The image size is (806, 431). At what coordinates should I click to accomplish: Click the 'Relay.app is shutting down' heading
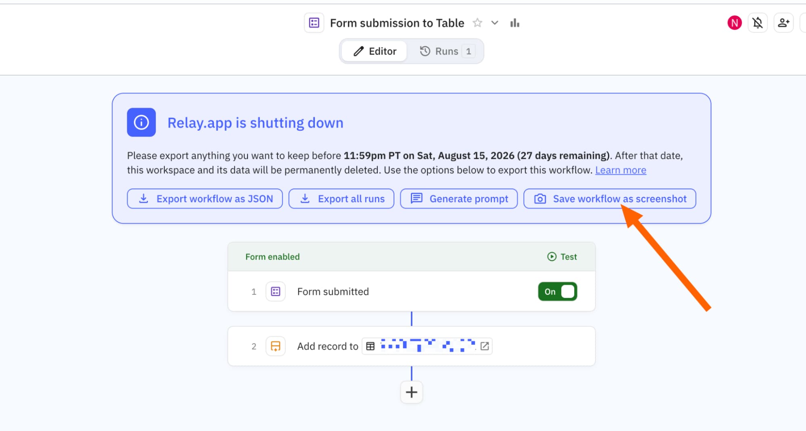[x=256, y=123]
